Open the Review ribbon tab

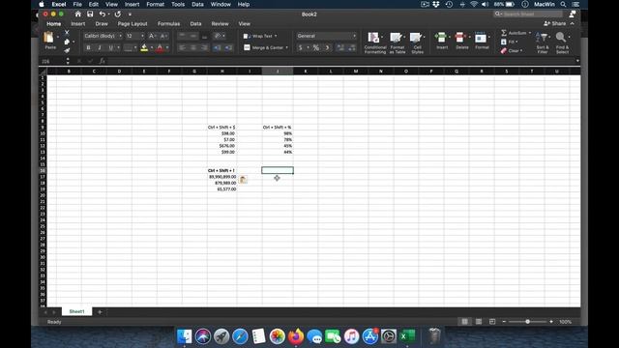click(220, 24)
